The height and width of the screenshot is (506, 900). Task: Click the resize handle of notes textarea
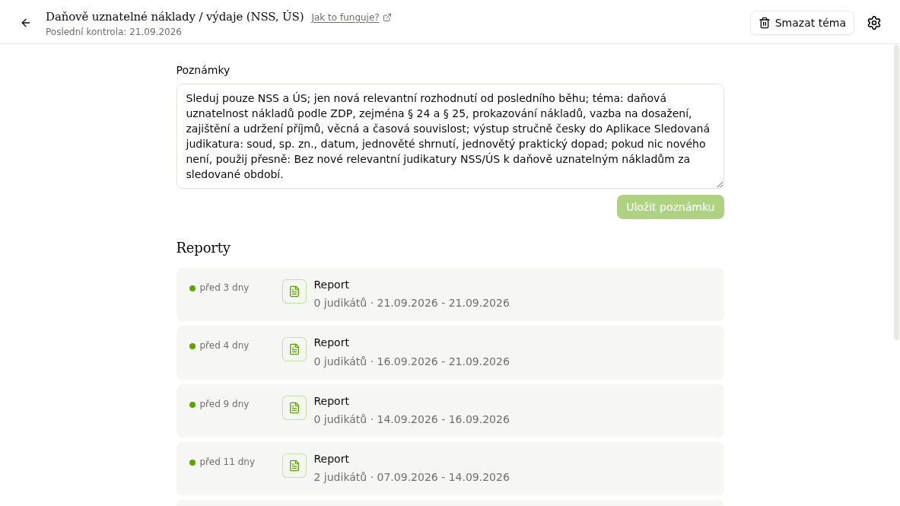tap(720, 184)
